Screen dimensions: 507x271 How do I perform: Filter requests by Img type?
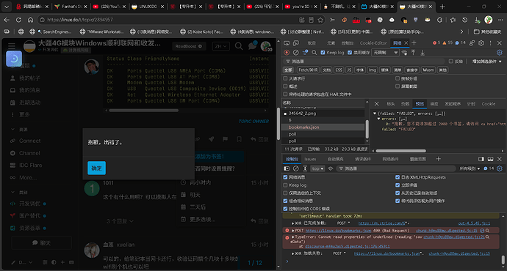(x=372, y=70)
